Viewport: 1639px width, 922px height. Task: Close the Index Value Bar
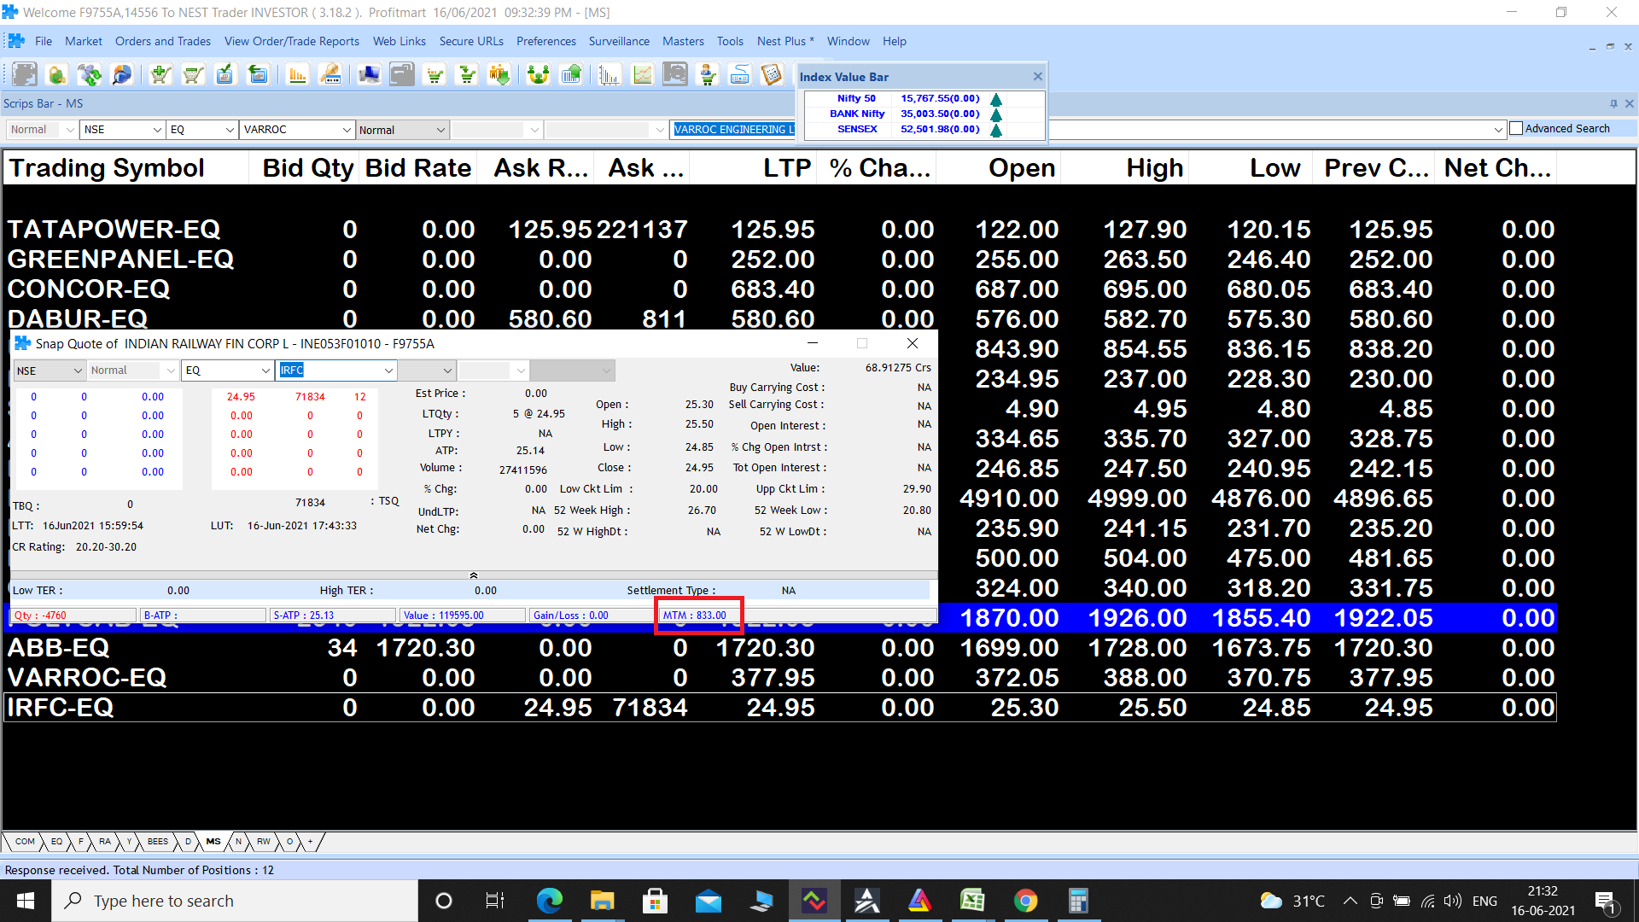point(1038,76)
